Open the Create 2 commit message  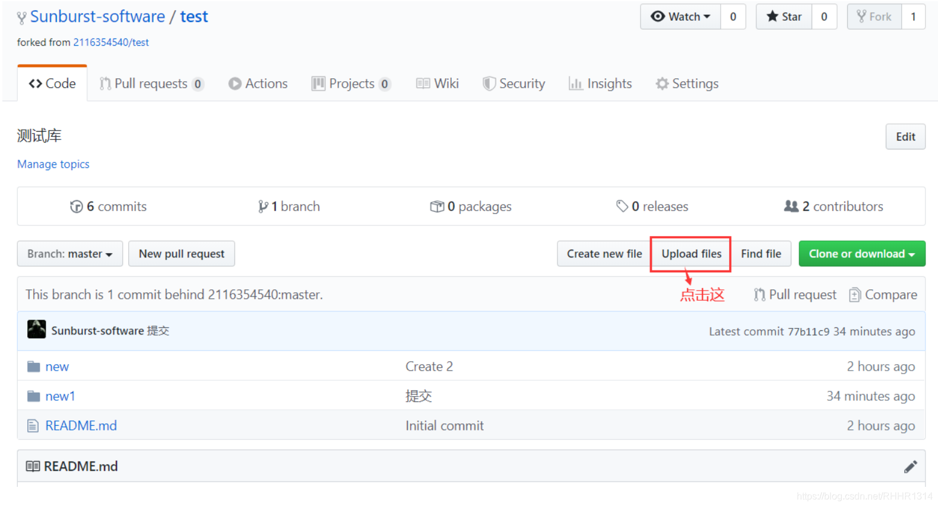429,366
